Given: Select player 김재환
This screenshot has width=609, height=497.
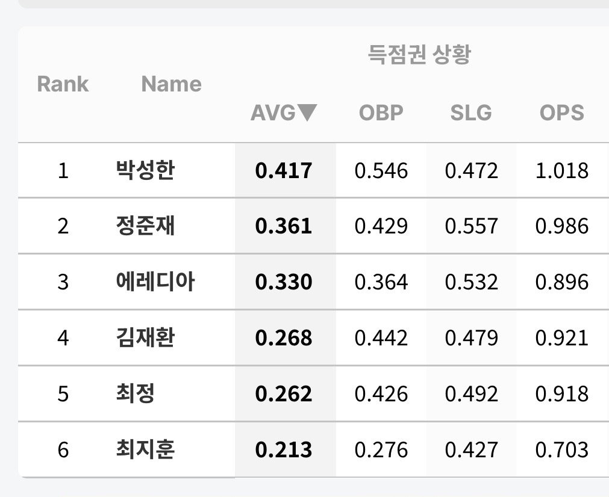Looking at the screenshot, I should point(145,337).
